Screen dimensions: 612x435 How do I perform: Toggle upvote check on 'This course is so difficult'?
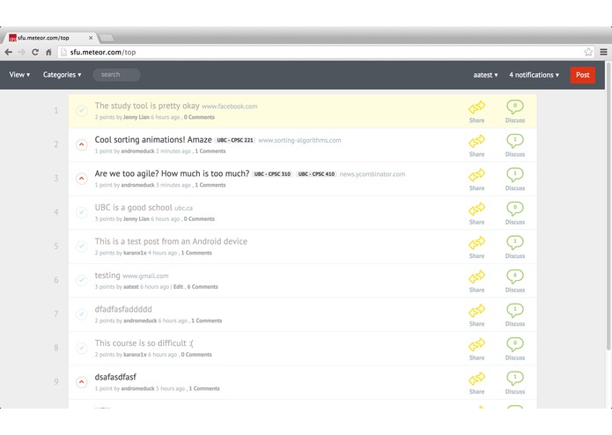82,349
